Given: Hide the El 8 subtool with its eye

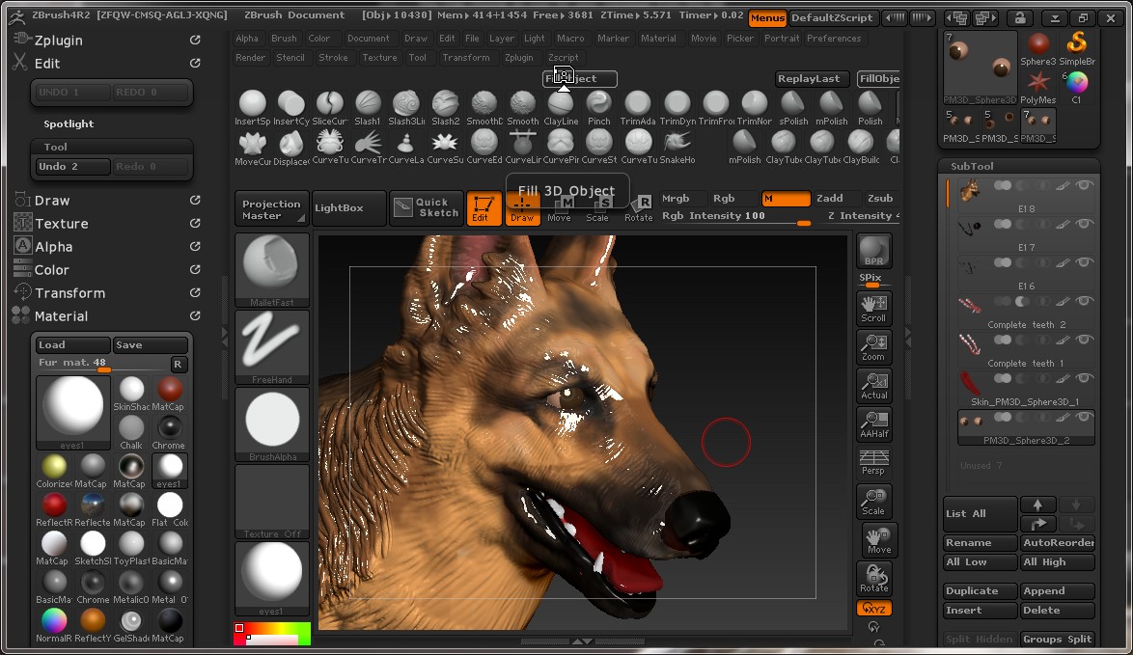Looking at the screenshot, I should click(x=1084, y=185).
